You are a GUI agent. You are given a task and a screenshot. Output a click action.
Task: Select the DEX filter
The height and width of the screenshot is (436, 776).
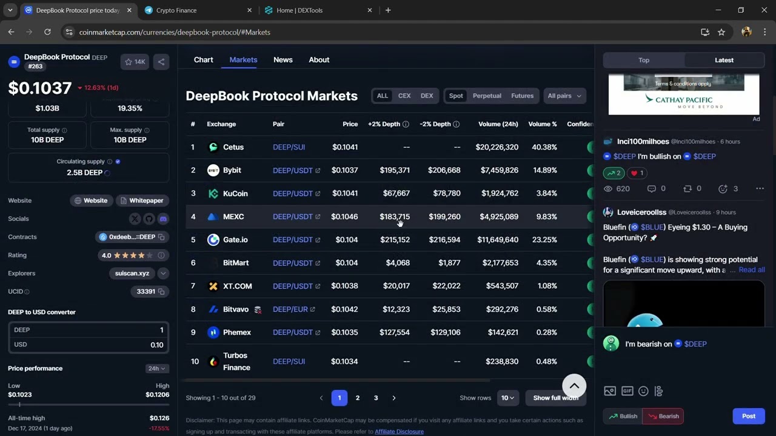[x=427, y=96]
